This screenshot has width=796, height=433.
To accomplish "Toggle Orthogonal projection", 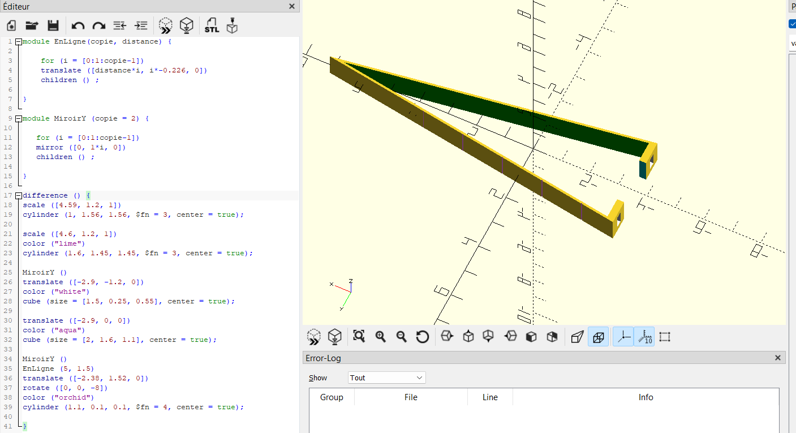I will pos(599,337).
